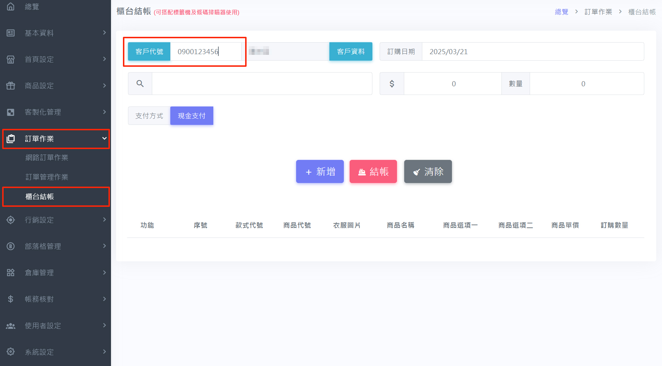Expand the 帳務核對 submenu arrow
662x366 pixels.
pyautogui.click(x=104, y=299)
